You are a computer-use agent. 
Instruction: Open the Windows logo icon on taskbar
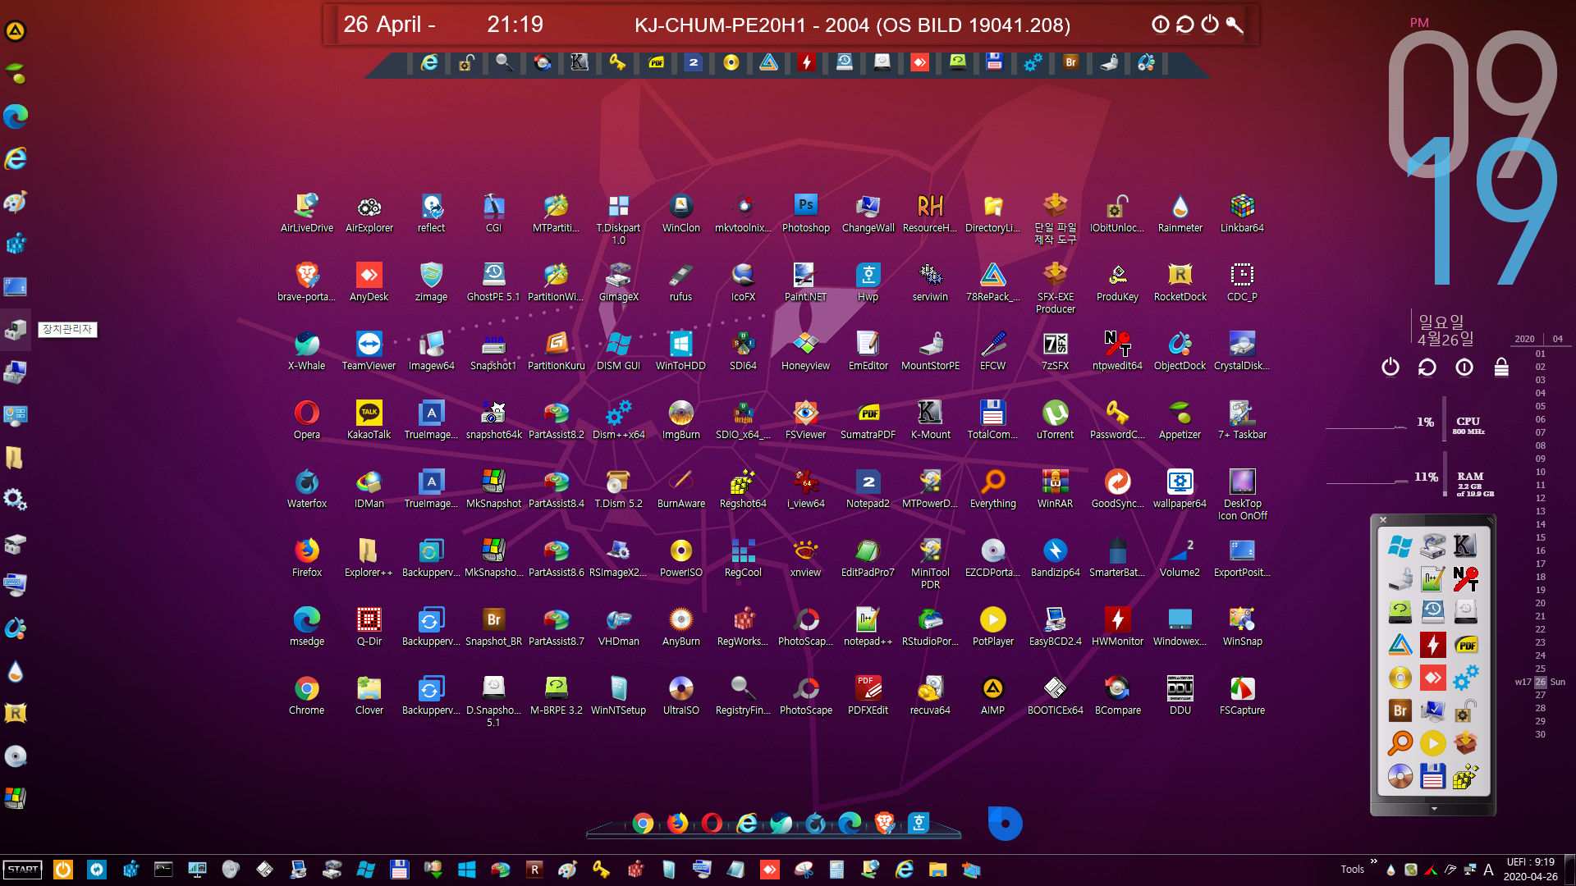(467, 870)
